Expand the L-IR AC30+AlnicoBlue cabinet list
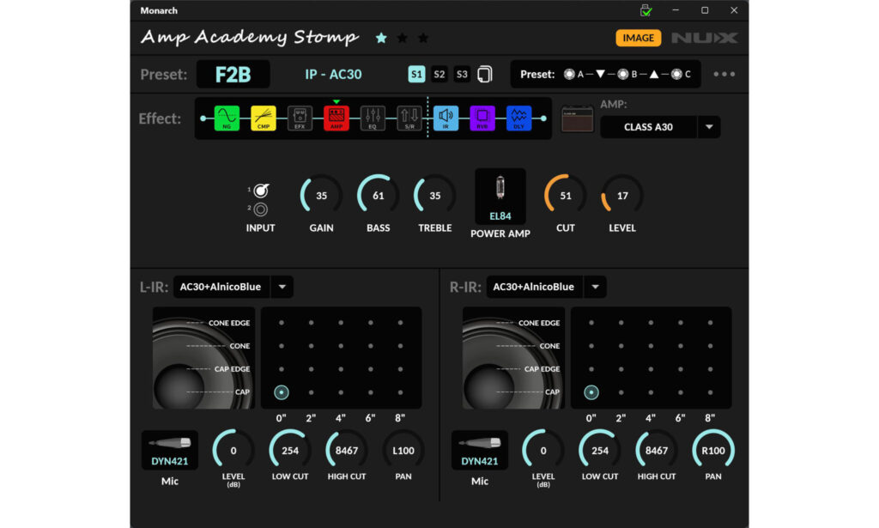879x528 pixels. (282, 287)
